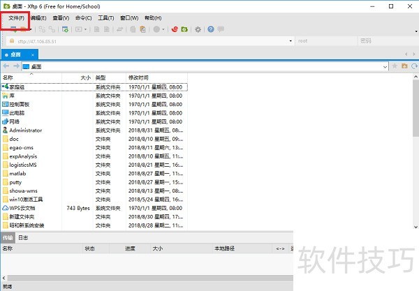
Task: Click the second greyed document icon
Action: (107, 29)
